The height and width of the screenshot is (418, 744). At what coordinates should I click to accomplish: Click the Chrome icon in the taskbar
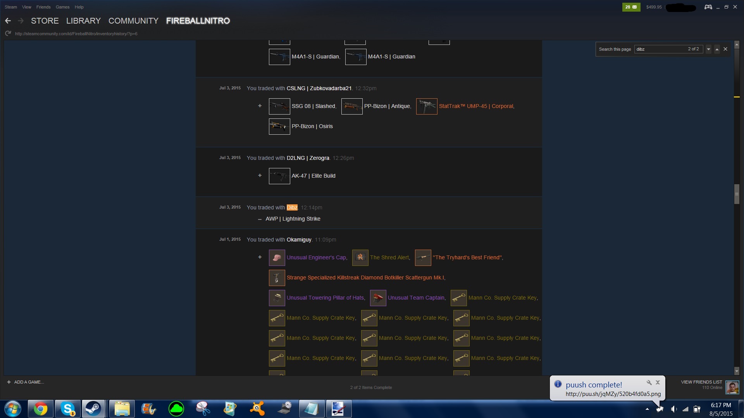[40, 409]
